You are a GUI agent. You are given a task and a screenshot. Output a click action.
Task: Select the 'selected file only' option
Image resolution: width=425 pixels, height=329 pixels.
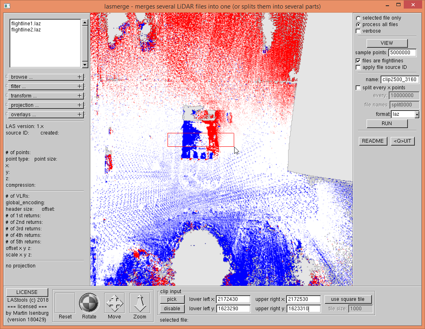(358, 18)
